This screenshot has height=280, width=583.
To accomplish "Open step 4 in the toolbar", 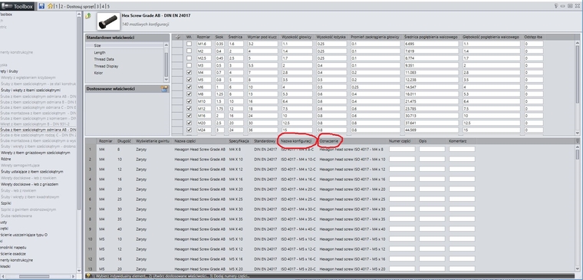I will (x=103, y=6).
